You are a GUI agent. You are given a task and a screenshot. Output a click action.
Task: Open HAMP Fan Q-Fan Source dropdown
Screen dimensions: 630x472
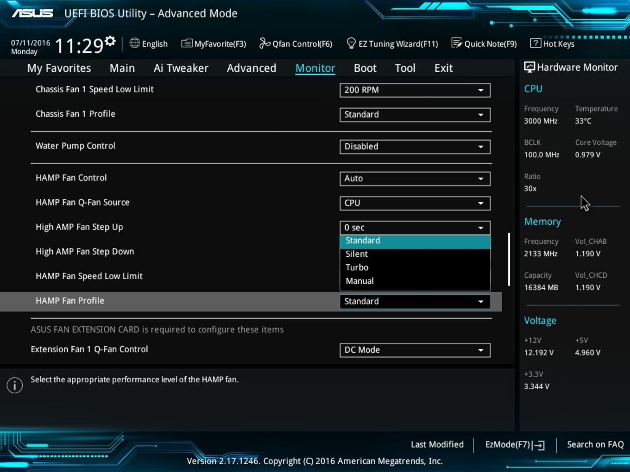[x=415, y=203]
